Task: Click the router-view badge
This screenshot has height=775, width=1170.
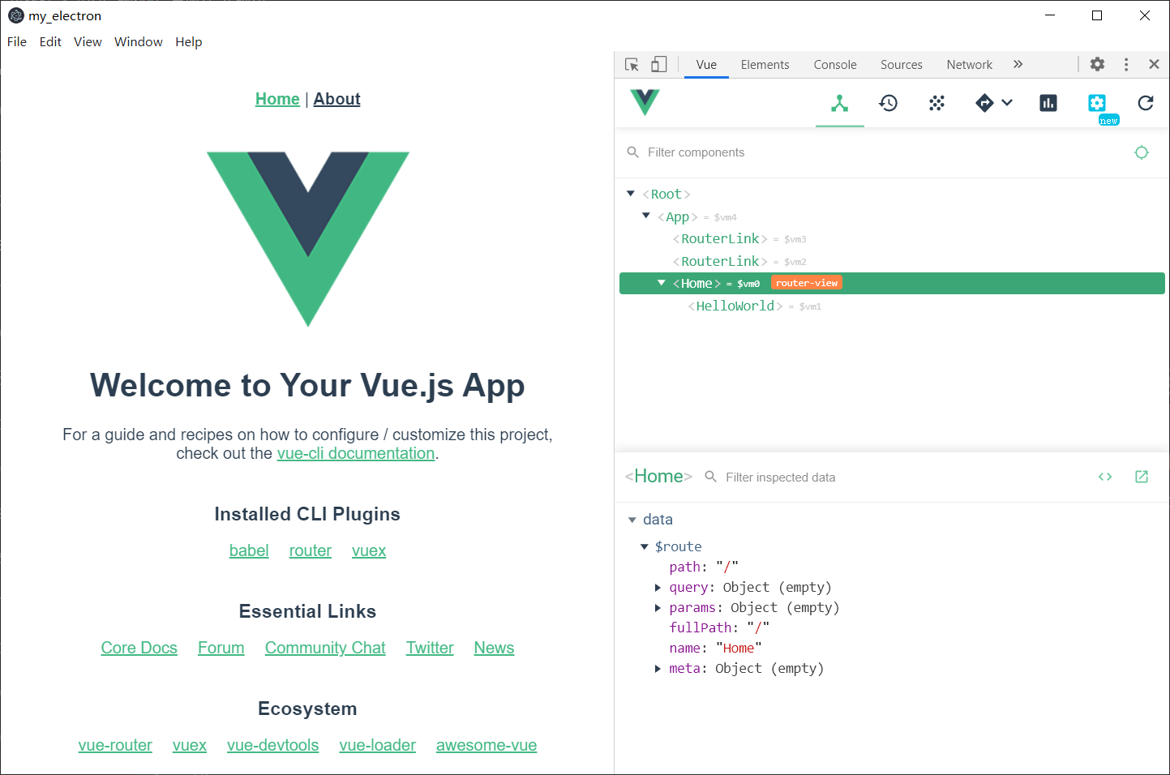Action: coord(807,283)
